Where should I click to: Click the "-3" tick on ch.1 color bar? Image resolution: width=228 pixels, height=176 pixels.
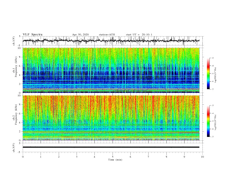tap(212, 58)
